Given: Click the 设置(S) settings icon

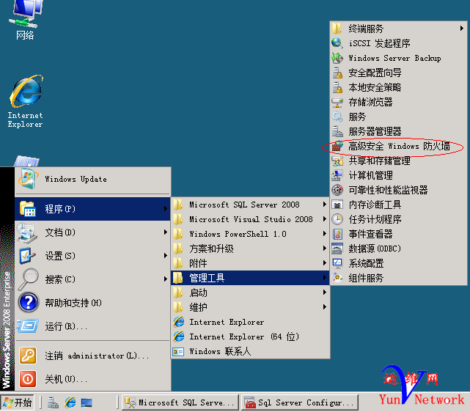Looking at the screenshot, I should [x=27, y=256].
